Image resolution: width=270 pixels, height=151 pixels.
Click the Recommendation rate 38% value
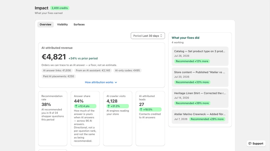coord(46,104)
